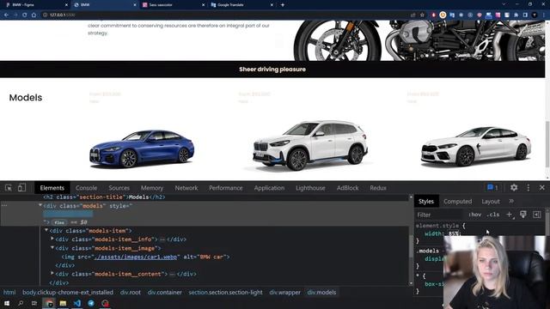Select the h2 section-title Models line
Image resolution: width=550 pixels, height=309 pixels.
(104, 197)
